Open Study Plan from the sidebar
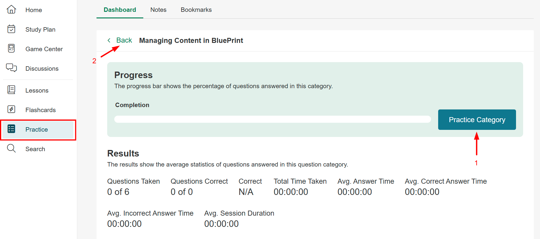 pos(40,30)
